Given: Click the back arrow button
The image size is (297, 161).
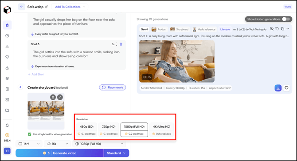Looking at the screenshot, I should [x=22, y=7].
